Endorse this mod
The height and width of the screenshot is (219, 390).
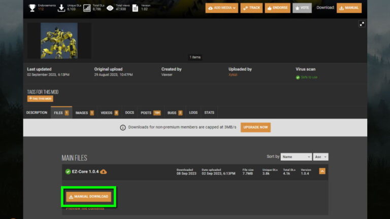pos(277,8)
